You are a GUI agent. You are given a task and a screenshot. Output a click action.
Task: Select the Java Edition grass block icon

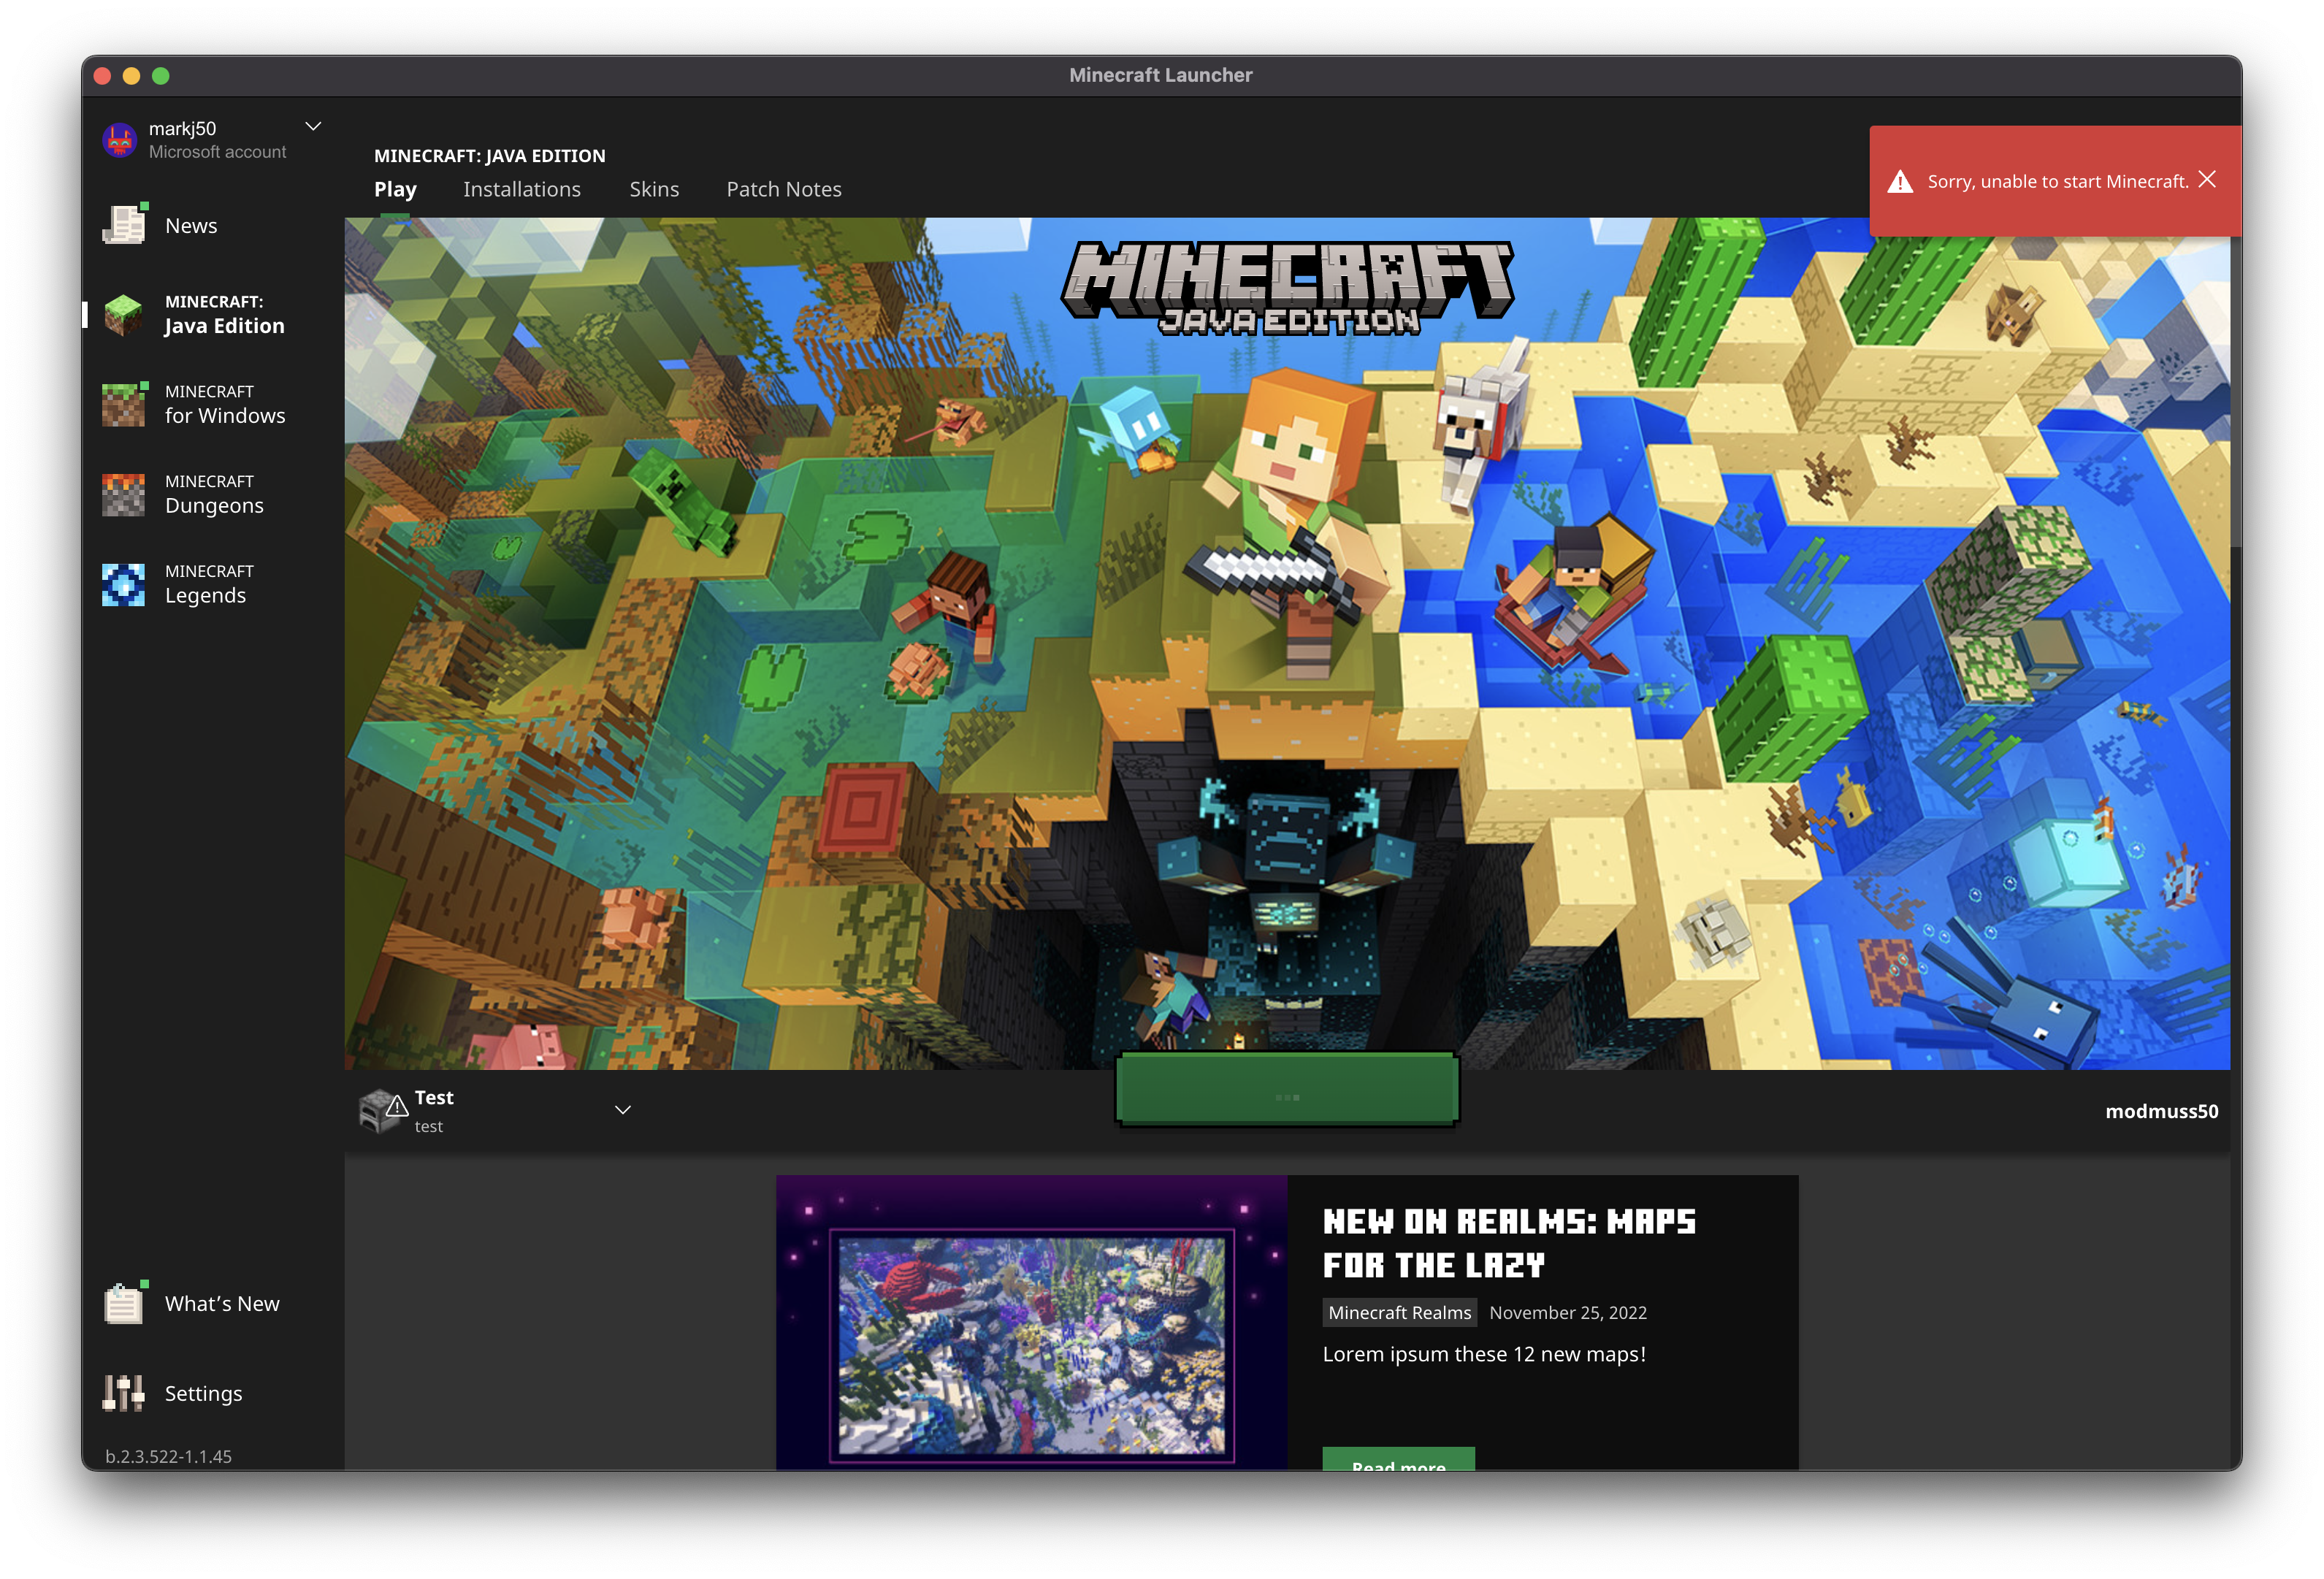click(x=124, y=315)
